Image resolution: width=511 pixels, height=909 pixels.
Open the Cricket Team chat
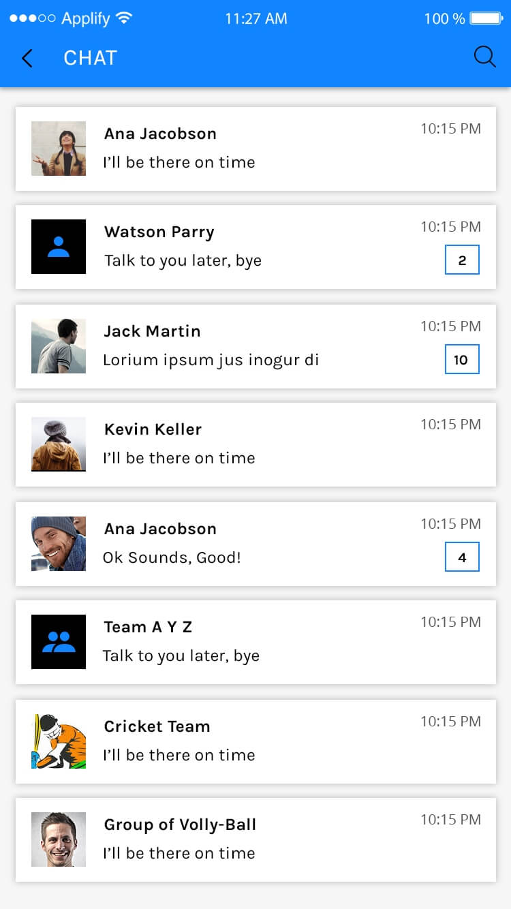click(255, 741)
